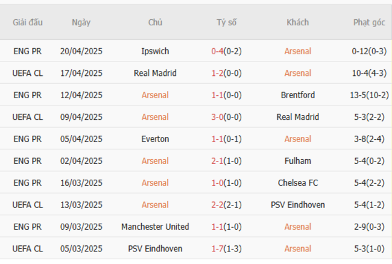The height and width of the screenshot is (264, 392).
Task: Click the 'Giải đấu' column header
Action: (28, 23)
